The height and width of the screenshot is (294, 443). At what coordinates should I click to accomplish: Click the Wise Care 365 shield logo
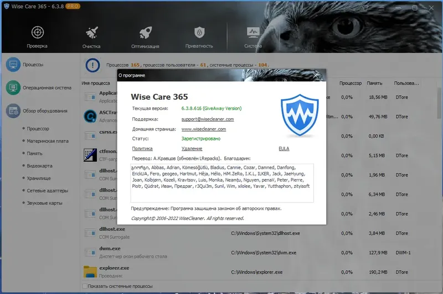click(x=300, y=116)
